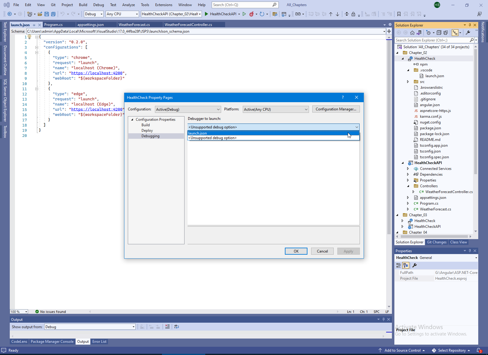Open the https://localhost:4200 link on line 8
Viewport: 488px width, 355px height.
pyautogui.click(x=97, y=73)
